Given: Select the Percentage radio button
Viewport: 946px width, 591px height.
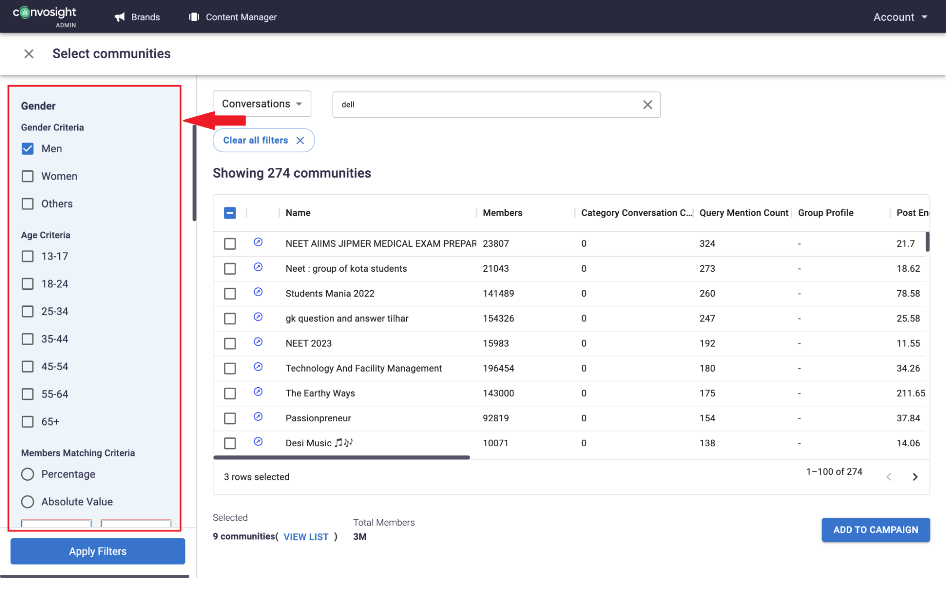Looking at the screenshot, I should click(28, 474).
